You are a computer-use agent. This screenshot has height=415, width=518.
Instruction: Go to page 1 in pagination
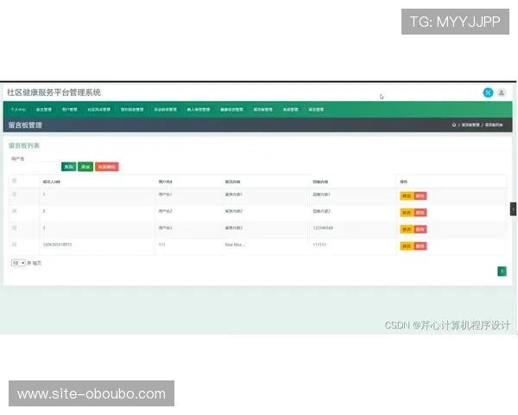pyautogui.click(x=502, y=271)
